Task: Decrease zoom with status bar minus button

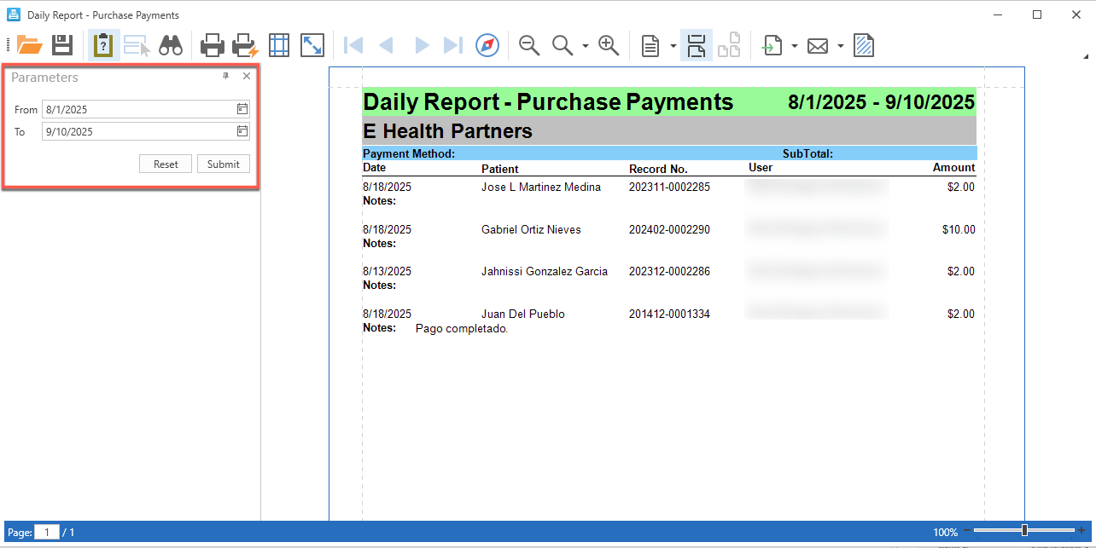Action: coord(966,531)
